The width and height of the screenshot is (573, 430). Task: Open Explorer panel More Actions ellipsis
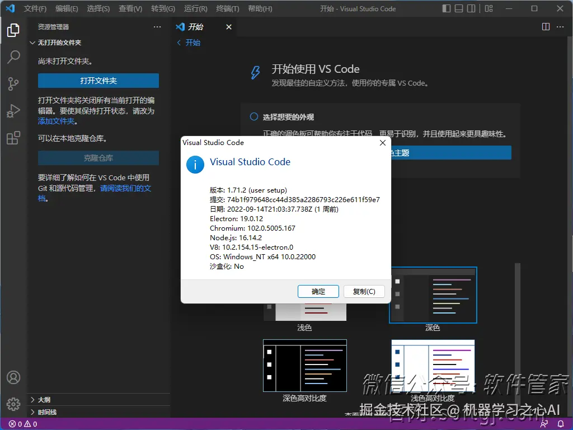tap(157, 27)
